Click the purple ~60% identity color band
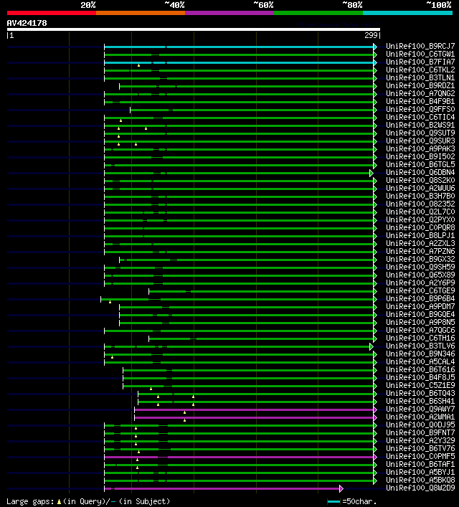 coord(229,13)
